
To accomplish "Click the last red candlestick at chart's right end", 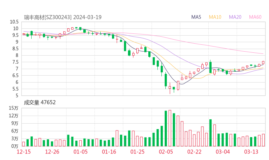I will click(263, 63).
